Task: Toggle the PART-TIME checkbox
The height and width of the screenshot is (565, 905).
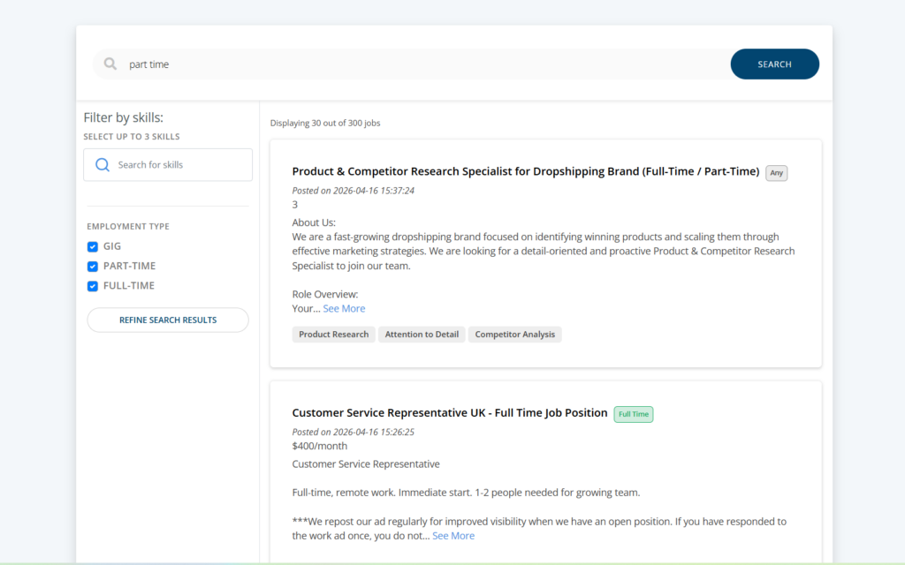Action: tap(93, 267)
